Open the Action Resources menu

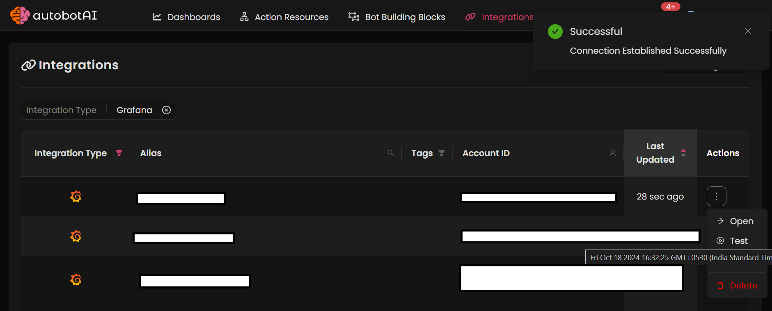pyautogui.click(x=284, y=17)
